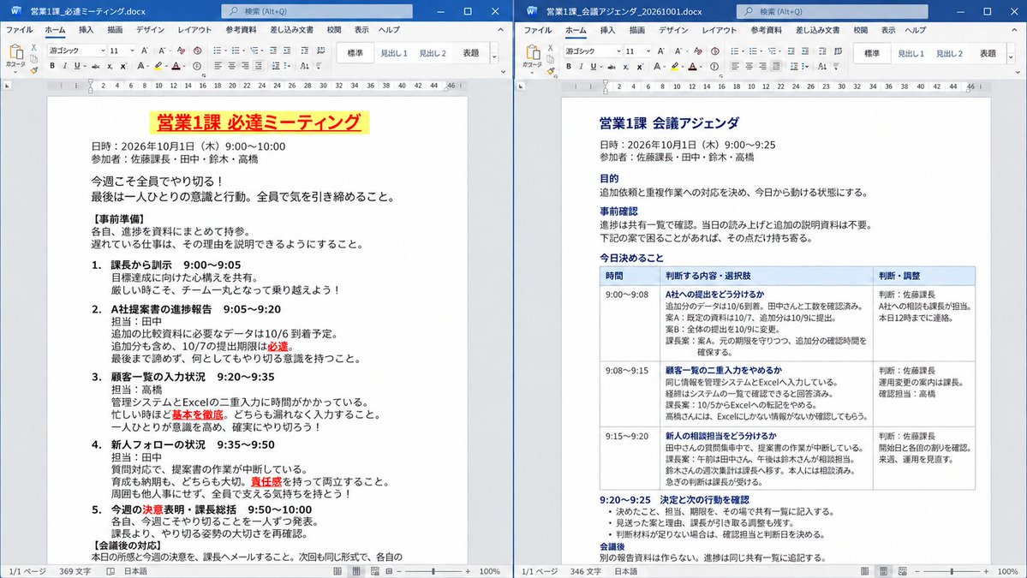Increase font size in the left window
The height and width of the screenshot is (578, 1027).
pyautogui.click(x=145, y=51)
